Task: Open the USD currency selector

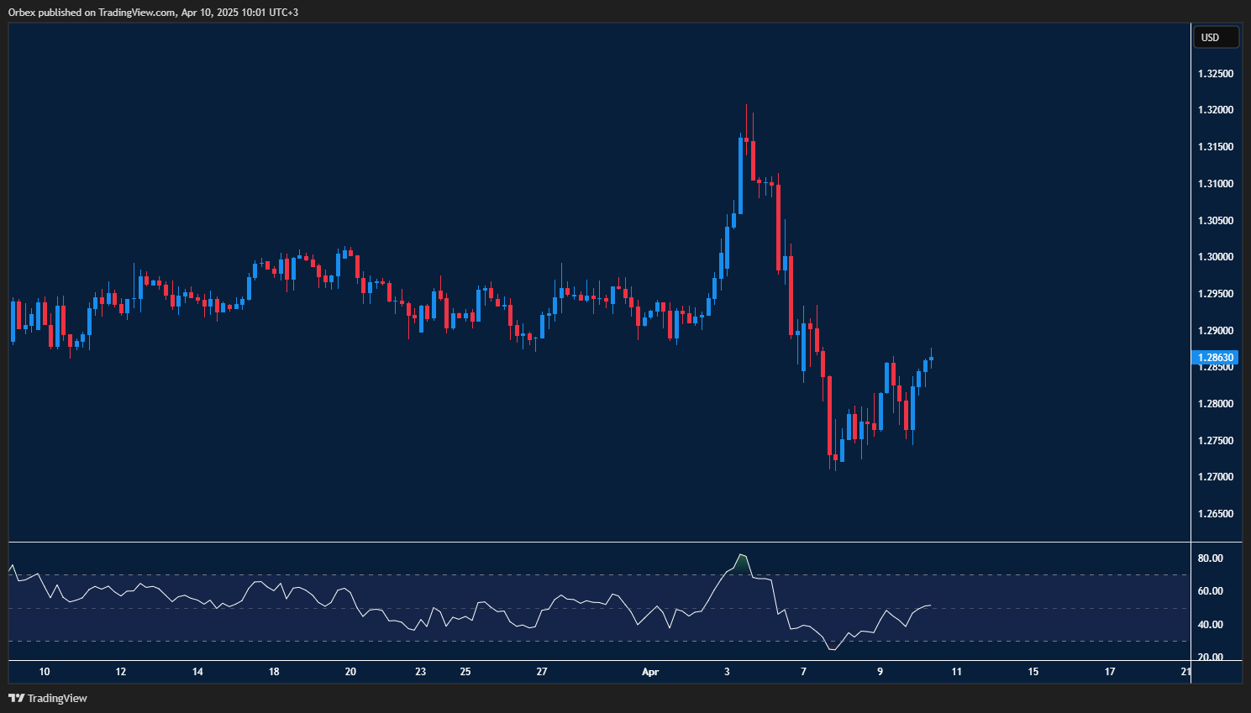Action: tap(1215, 37)
